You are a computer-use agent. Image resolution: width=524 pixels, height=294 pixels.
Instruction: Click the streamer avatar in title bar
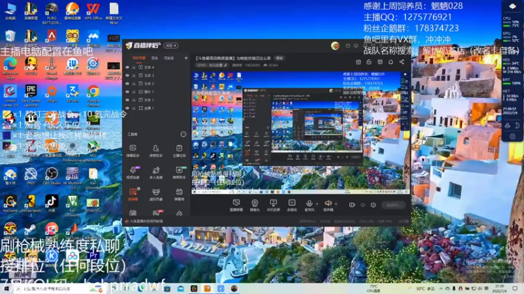335,46
